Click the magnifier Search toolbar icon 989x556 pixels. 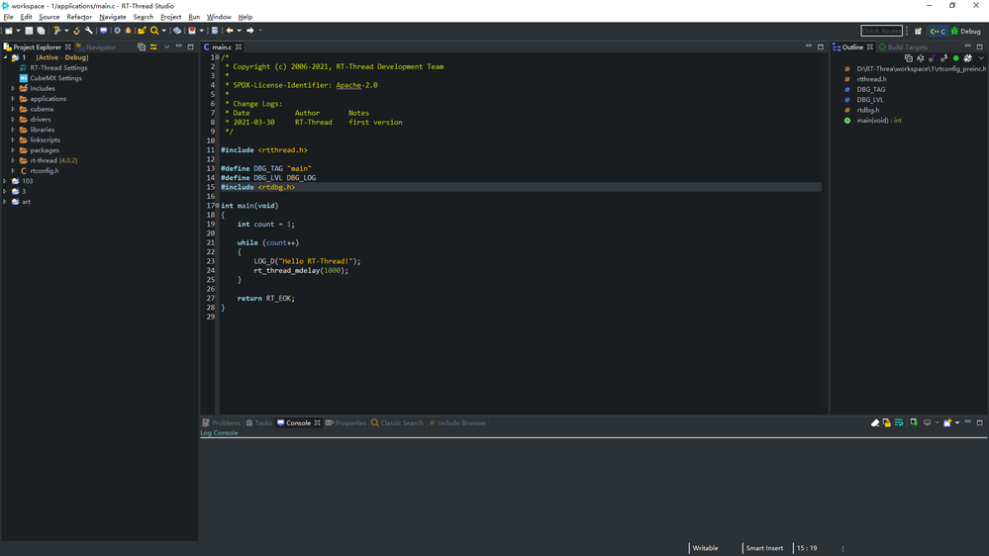[x=154, y=31]
